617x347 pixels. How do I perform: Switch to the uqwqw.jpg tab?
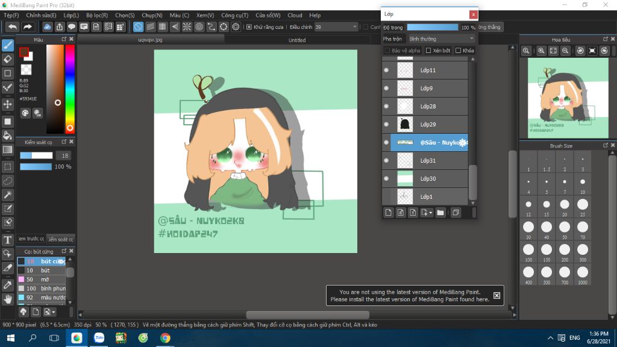click(150, 40)
